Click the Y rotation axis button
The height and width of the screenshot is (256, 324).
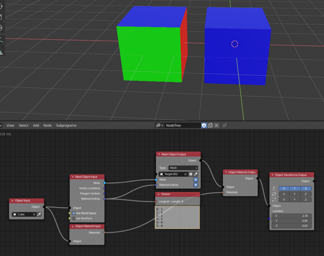(x=294, y=194)
